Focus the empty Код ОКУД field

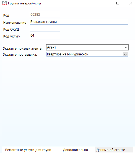tap(45, 29)
